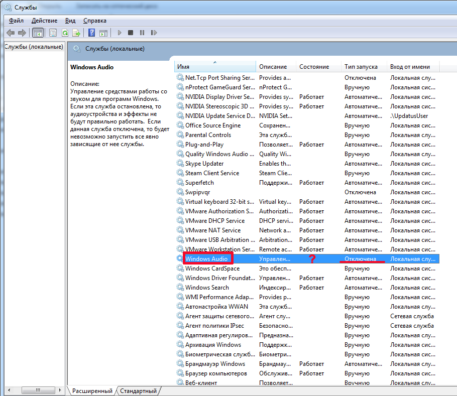Sort services by the Имя column header
The width and height of the screenshot is (457, 396).
point(215,67)
